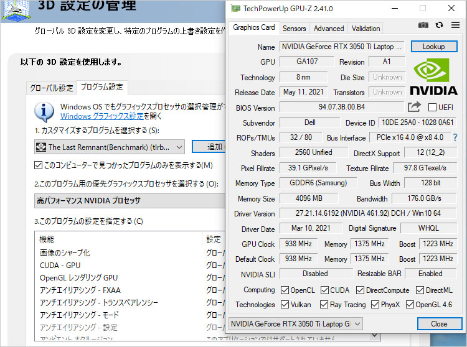This screenshot has height=347, width=467.
Task: Click the Bus Interface question mark
Action: click(x=455, y=137)
